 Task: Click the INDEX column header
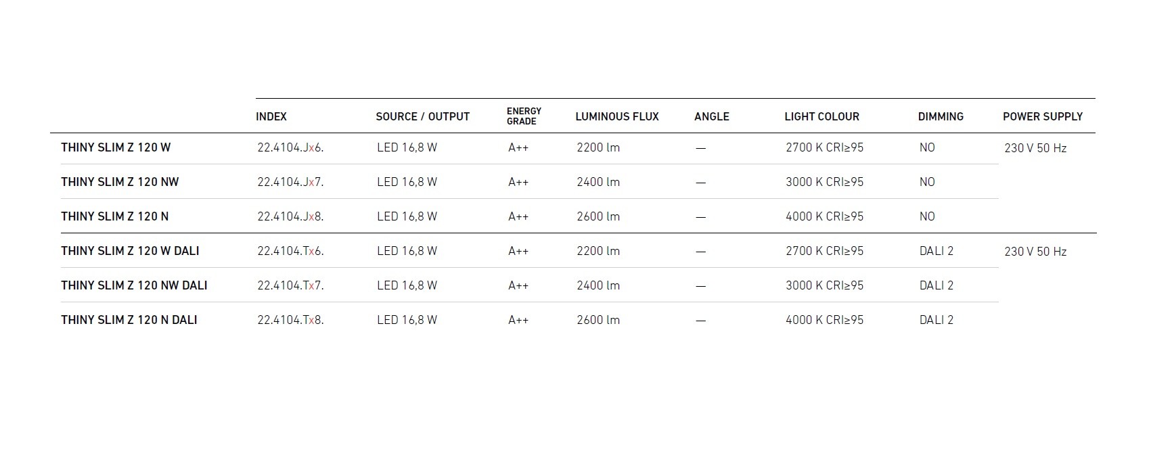point(271,116)
